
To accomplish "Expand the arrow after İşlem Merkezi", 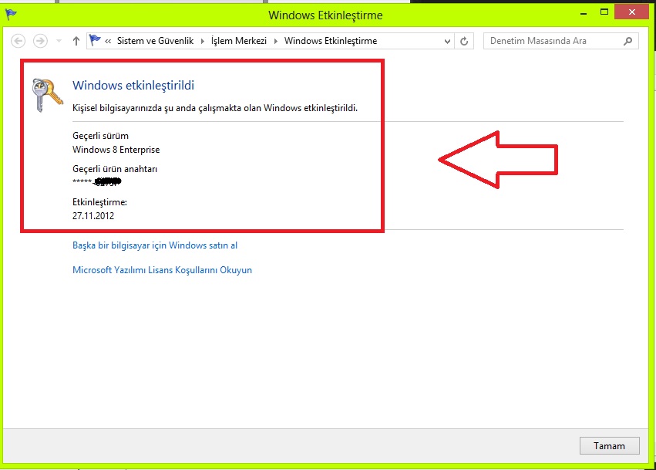I will pos(276,41).
